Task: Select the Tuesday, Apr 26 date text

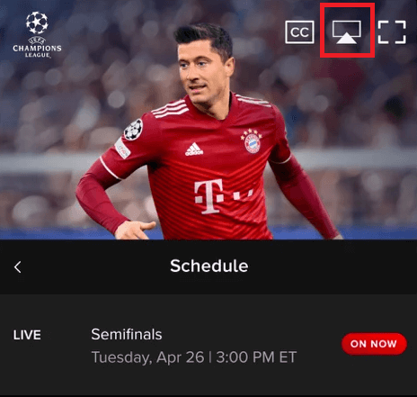Action: click(x=147, y=357)
